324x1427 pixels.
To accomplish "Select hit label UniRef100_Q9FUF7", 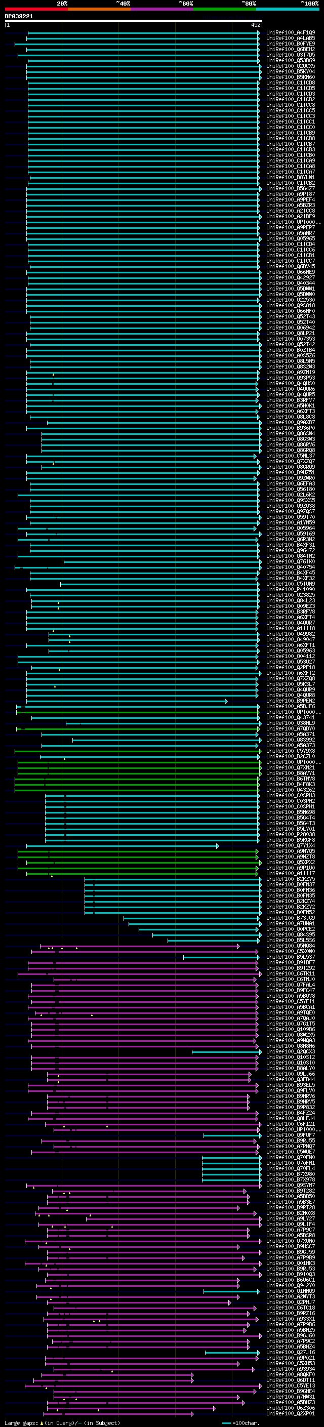I will tap(291, 1135).
